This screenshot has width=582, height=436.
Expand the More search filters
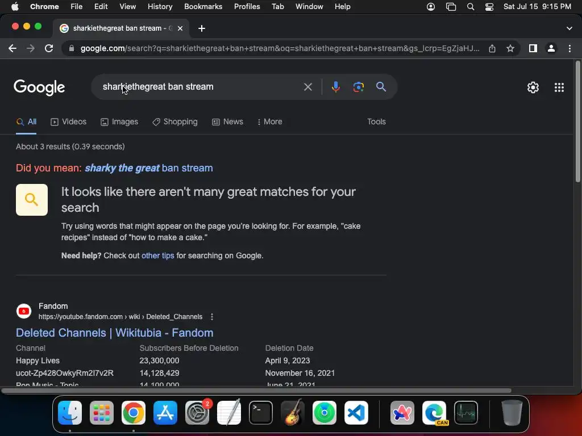[x=269, y=122]
